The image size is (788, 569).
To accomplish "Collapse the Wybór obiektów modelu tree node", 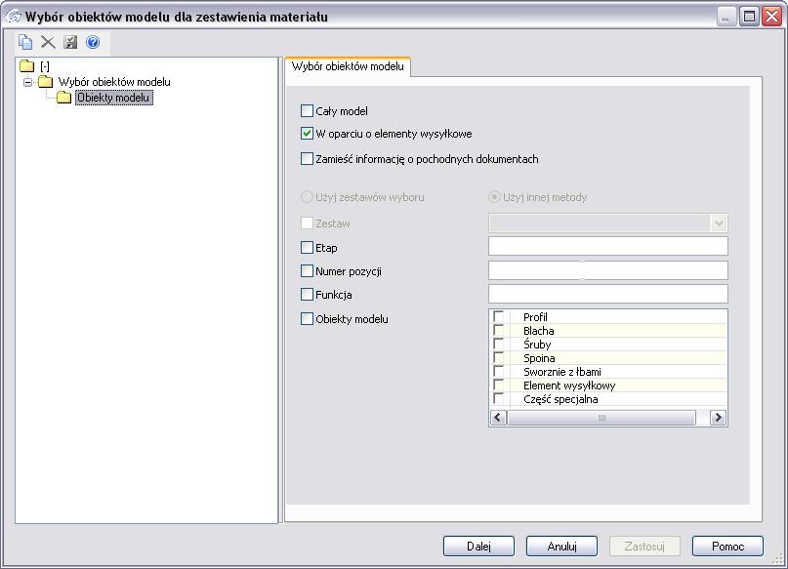I will 28,82.
